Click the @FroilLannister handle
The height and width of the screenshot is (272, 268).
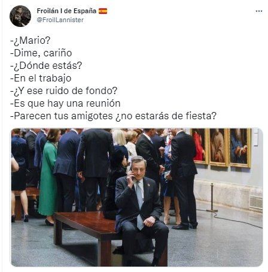[60, 20]
